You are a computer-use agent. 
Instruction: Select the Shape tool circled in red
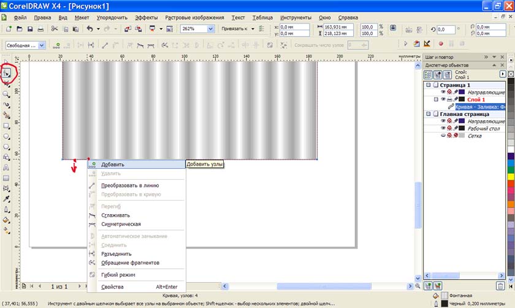point(7,73)
